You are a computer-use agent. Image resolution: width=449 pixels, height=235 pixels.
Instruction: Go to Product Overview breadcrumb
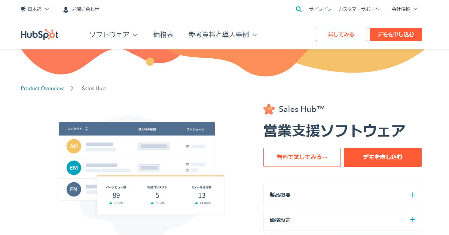pos(42,89)
